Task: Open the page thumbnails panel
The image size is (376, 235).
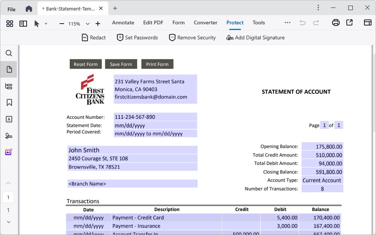Action: coord(9,69)
